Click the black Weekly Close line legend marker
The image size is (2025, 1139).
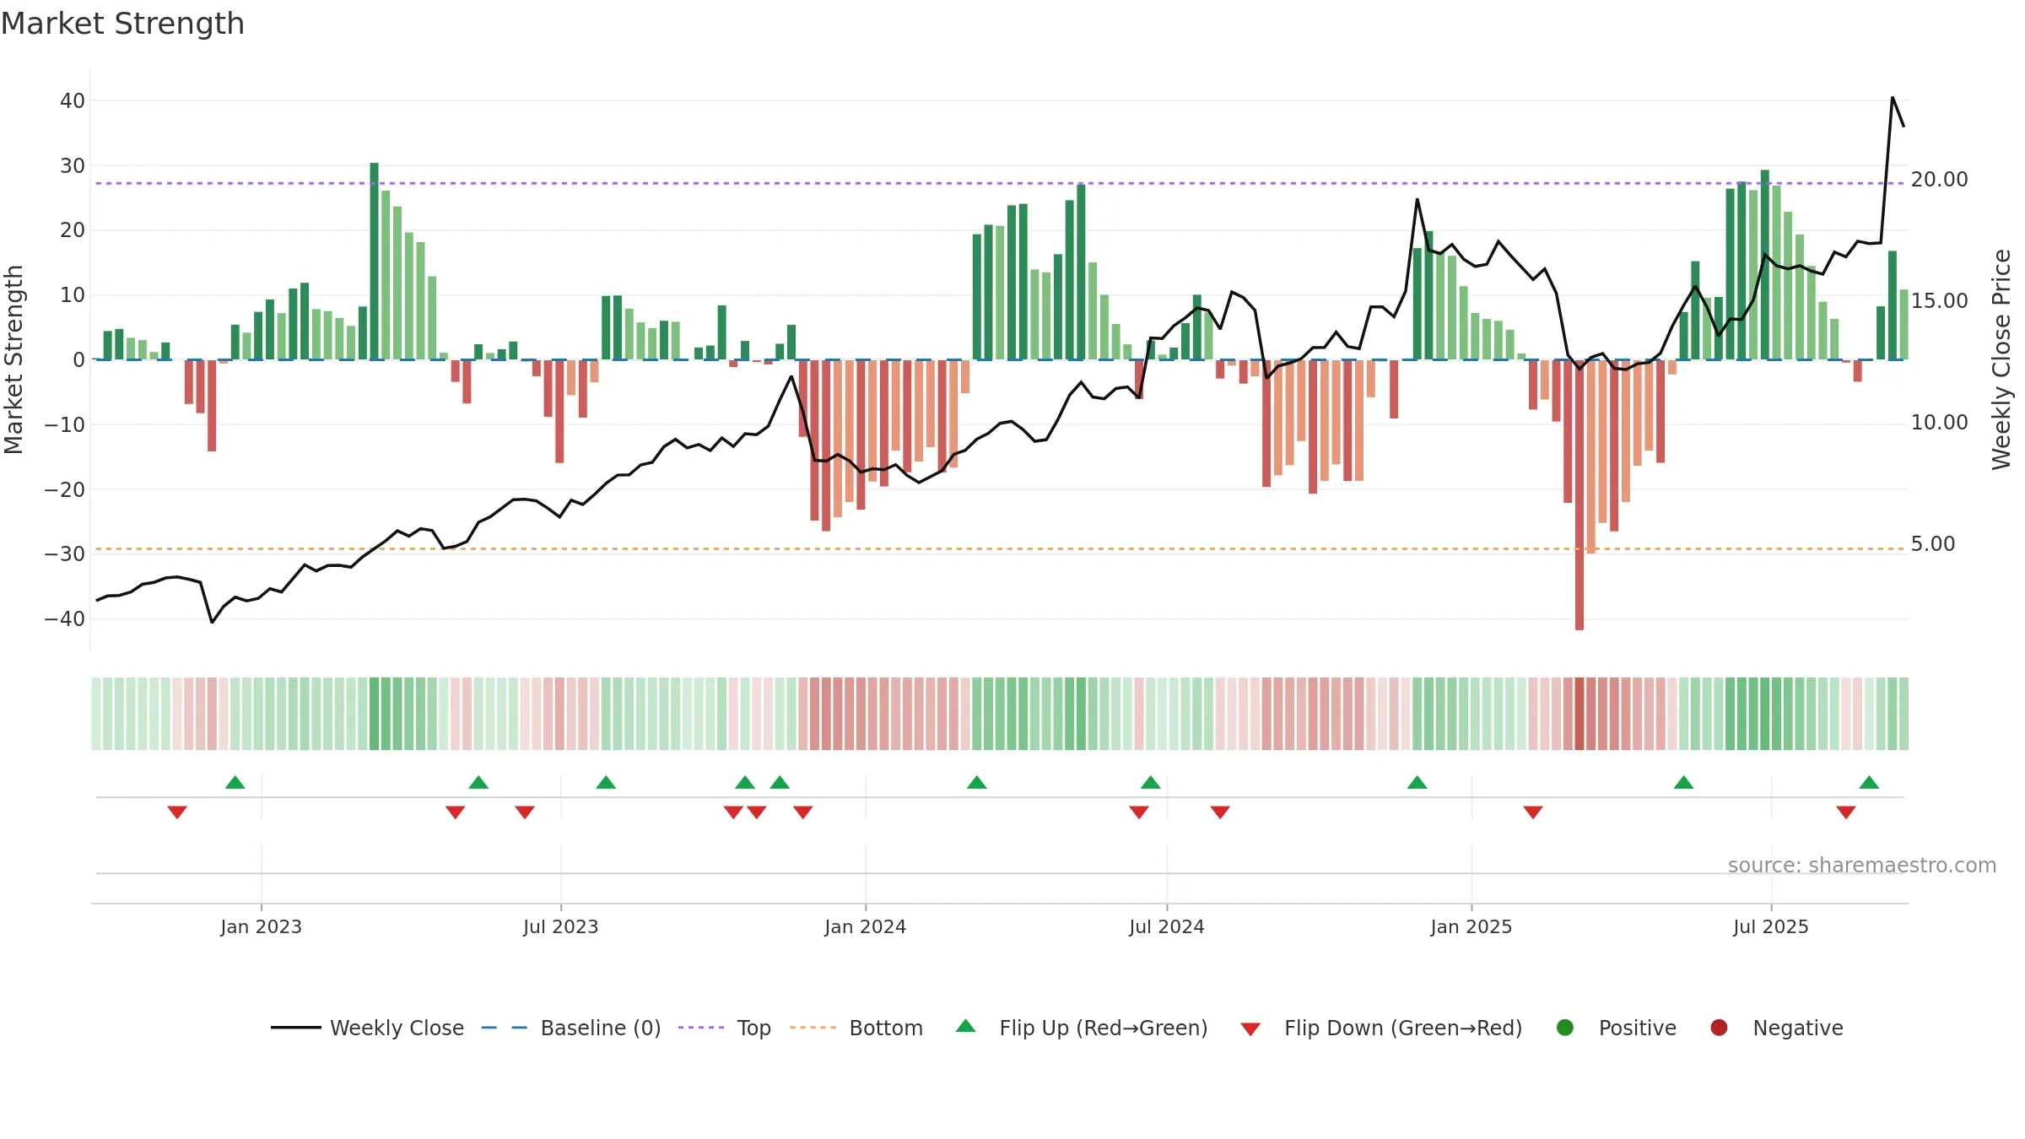tap(295, 1028)
